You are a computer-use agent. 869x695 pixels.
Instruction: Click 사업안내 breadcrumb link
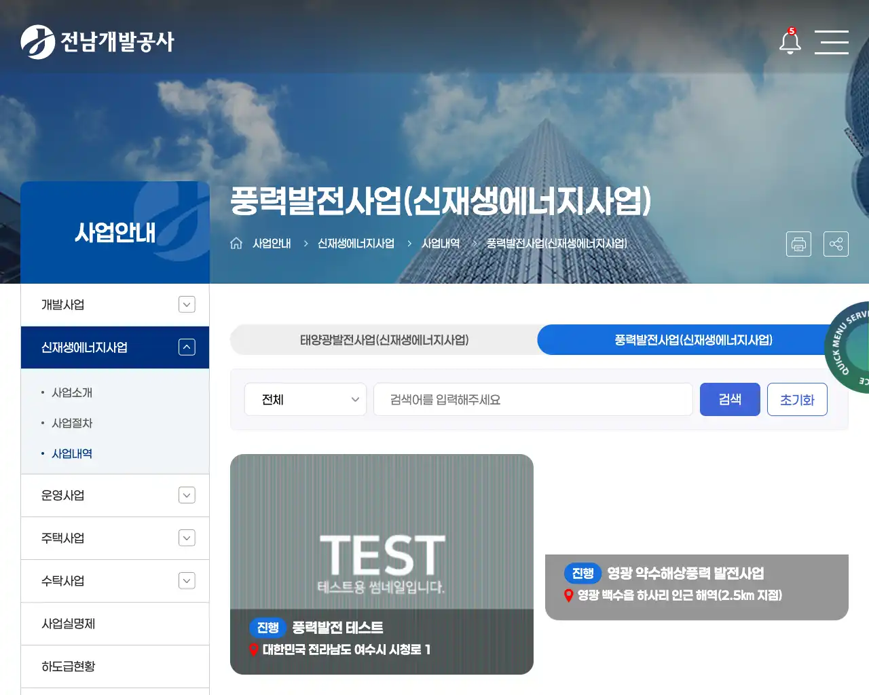[272, 243]
